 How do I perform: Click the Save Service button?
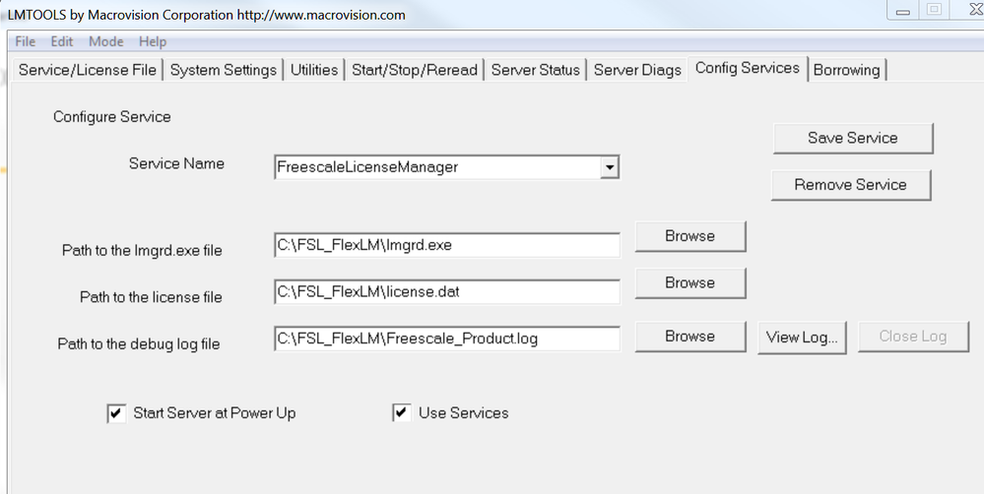coord(852,138)
